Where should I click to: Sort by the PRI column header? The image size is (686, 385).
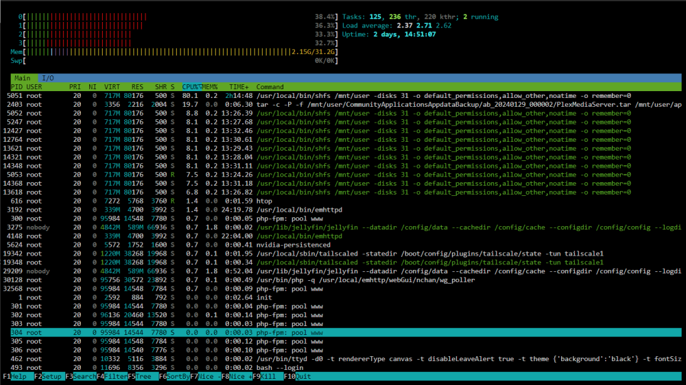75,86
